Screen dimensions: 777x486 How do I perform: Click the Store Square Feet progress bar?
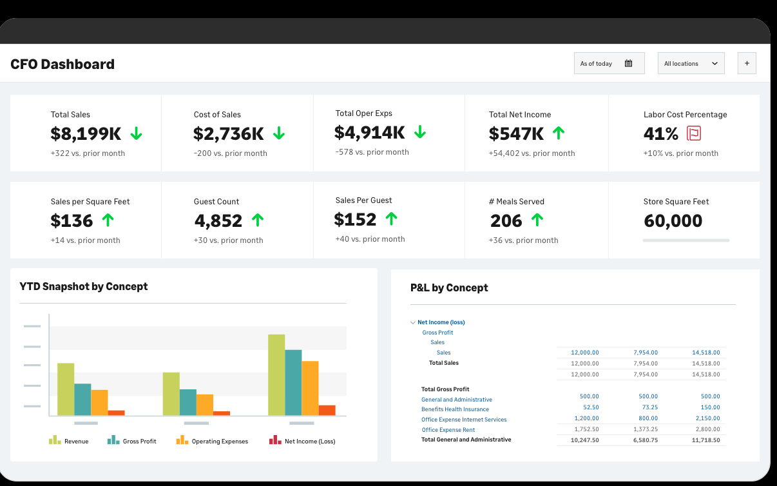tap(686, 240)
